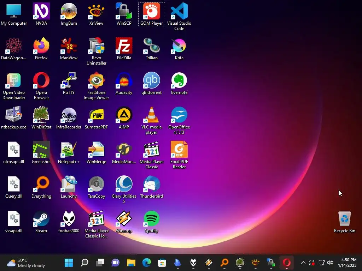Select Media Player Classic Home Cinema icon
Screen dimensions: 362x271
[96, 224]
